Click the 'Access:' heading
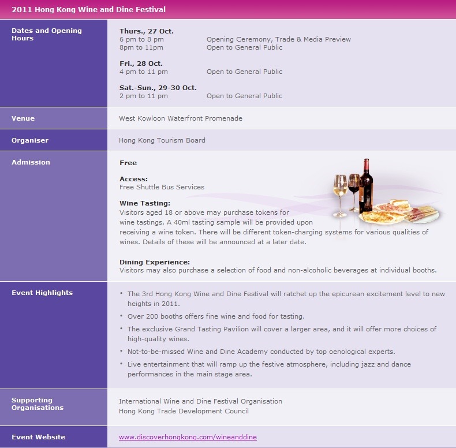This screenshot has height=448, width=456. tap(133, 179)
